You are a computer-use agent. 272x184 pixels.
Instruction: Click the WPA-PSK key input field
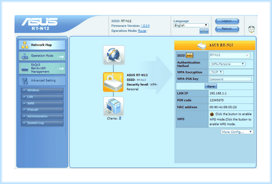tap(230, 79)
